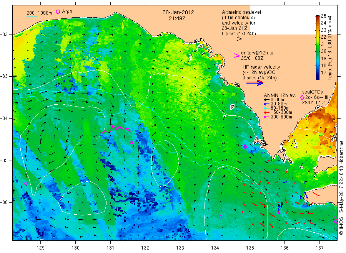Click the cyan isobath legend line under 200
Viewport: 346px width, 253px height.
click(x=32, y=16)
